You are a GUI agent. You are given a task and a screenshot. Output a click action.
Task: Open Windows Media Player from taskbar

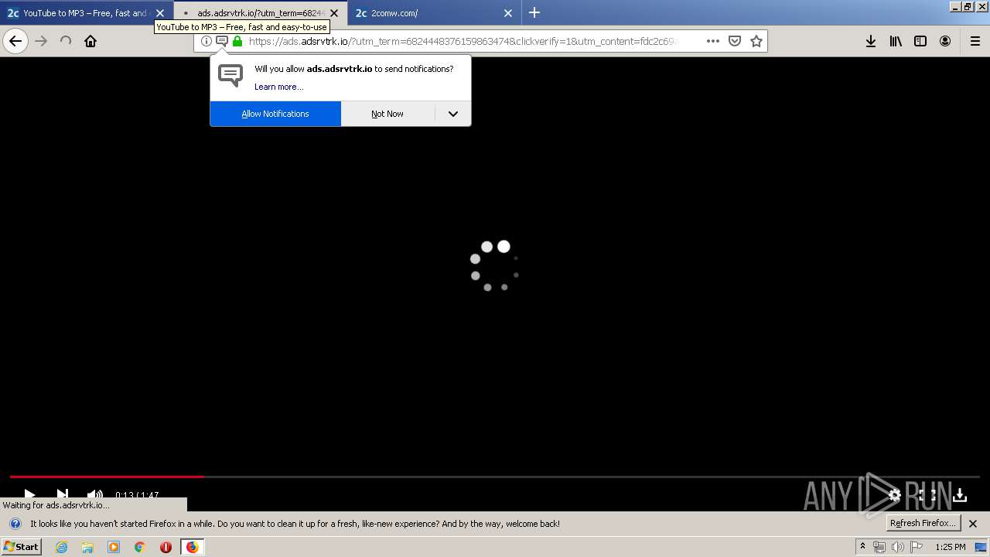tap(114, 547)
